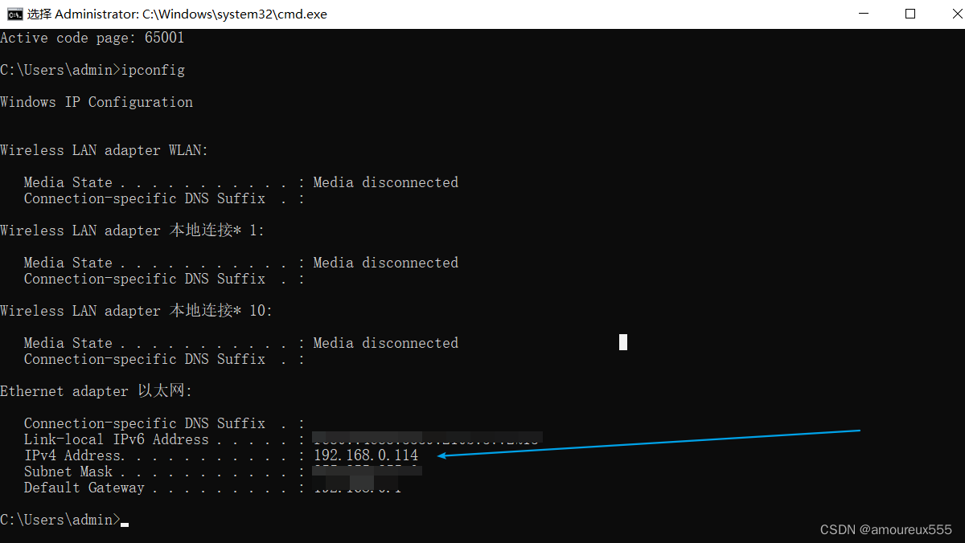Click the bottom C:\Users\admin> prompt line
Image resolution: width=965 pixels, height=543 pixels.
coord(60,520)
